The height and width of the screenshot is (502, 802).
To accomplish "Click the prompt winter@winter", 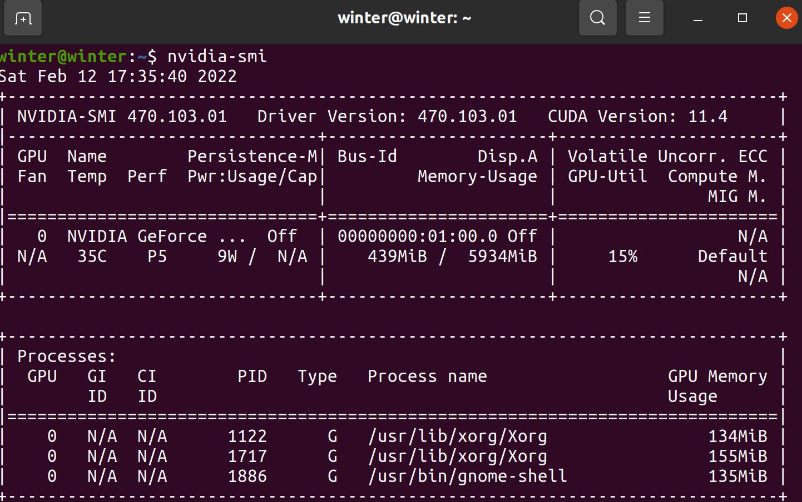I will [x=63, y=56].
